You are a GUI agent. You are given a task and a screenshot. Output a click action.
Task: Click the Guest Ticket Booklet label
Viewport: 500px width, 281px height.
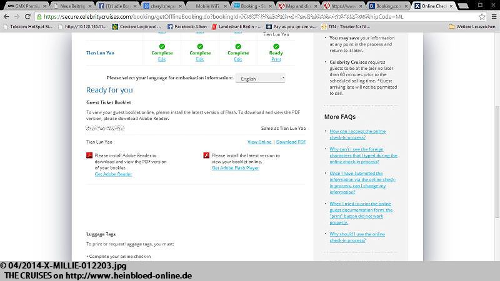108,102
